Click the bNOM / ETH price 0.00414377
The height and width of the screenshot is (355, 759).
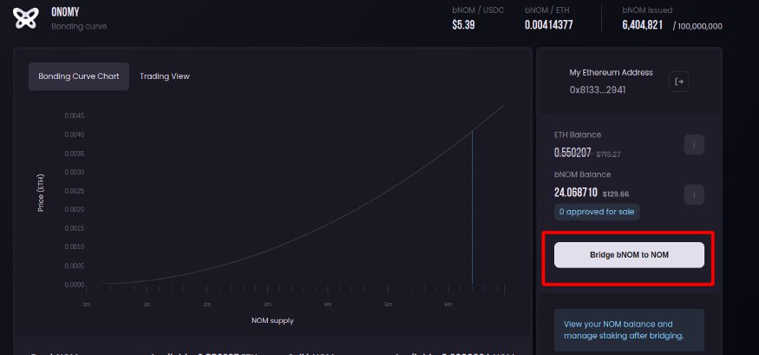(548, 24)
